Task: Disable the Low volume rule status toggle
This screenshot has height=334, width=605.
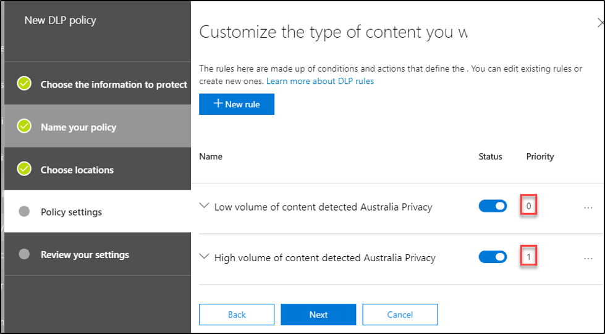Action: coord(493,206)
